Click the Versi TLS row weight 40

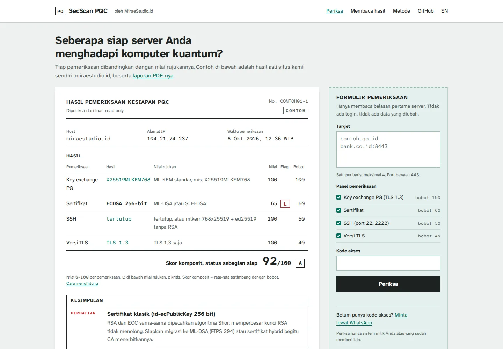(x=301, y=243)
